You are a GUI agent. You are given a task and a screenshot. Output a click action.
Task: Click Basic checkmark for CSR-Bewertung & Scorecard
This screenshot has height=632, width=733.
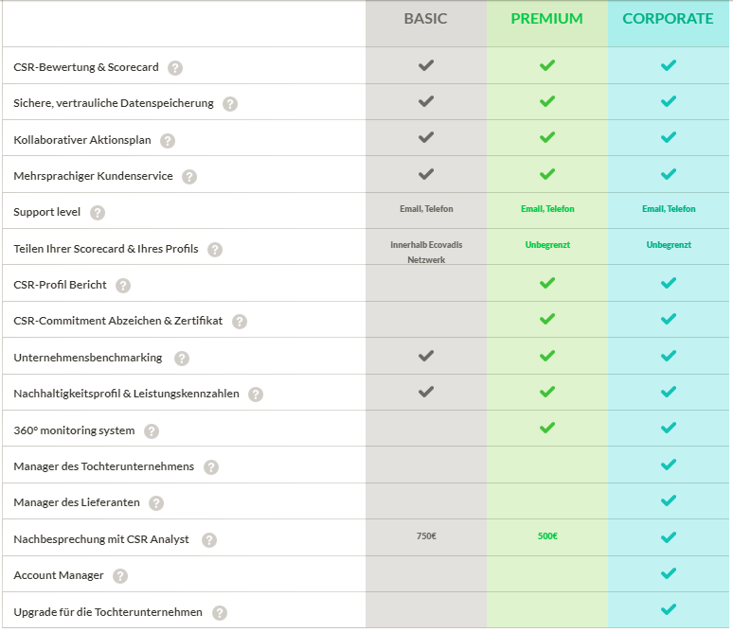tap(426, 65)
